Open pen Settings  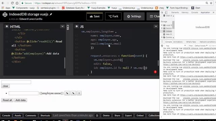(x=134, y=16)
